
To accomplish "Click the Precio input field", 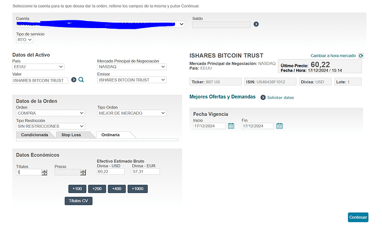I will click(x=68, y=172).
